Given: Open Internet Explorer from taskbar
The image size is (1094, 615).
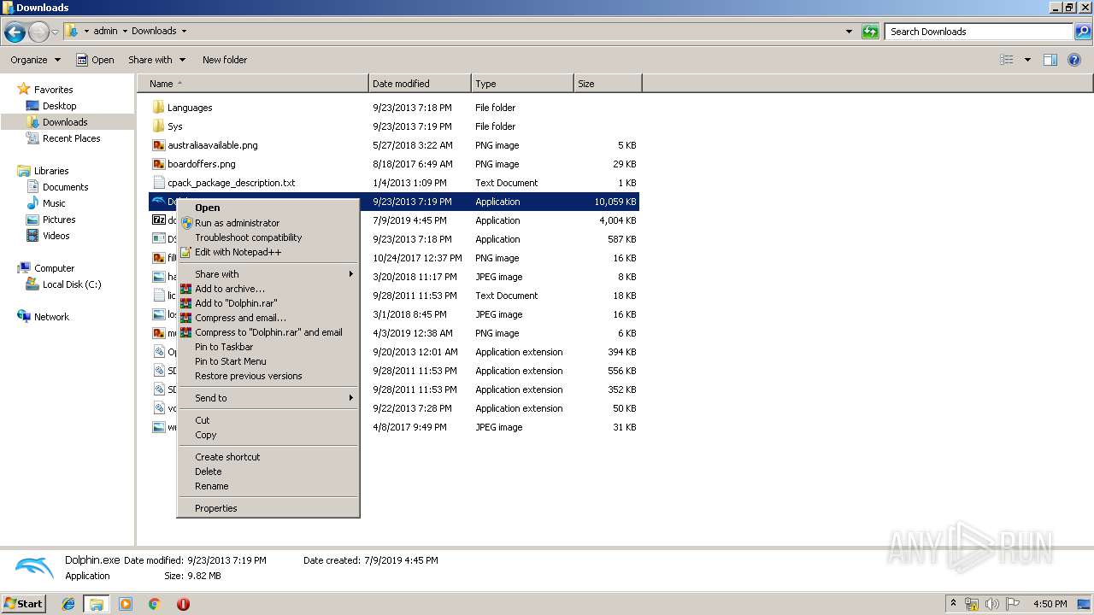Looking at the screenshot, I should (68, 604).
